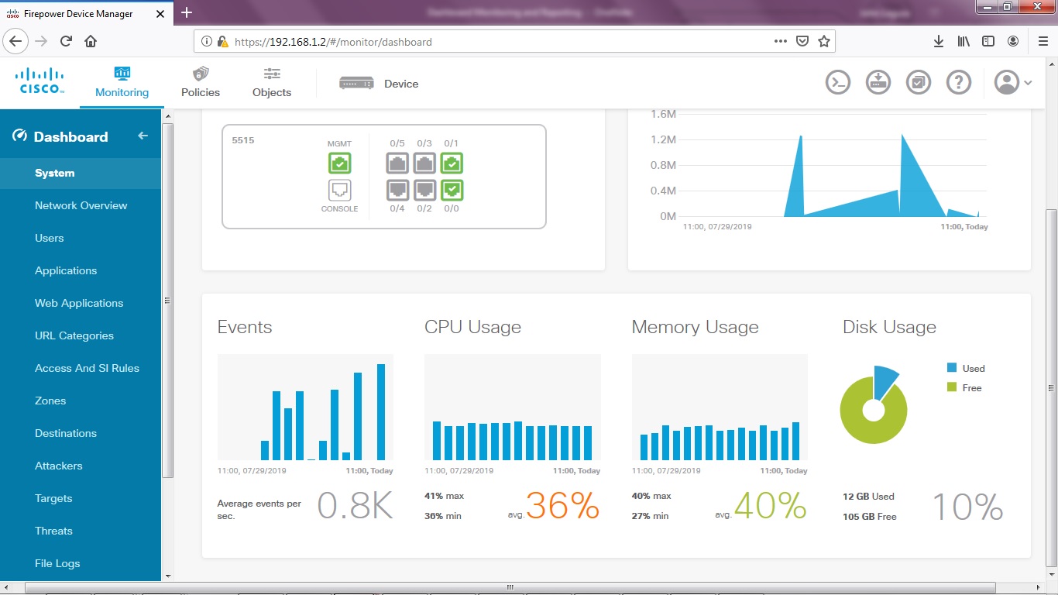
Task: Click the MGMT interface icon on the device diagram
Action: [339, 163]
